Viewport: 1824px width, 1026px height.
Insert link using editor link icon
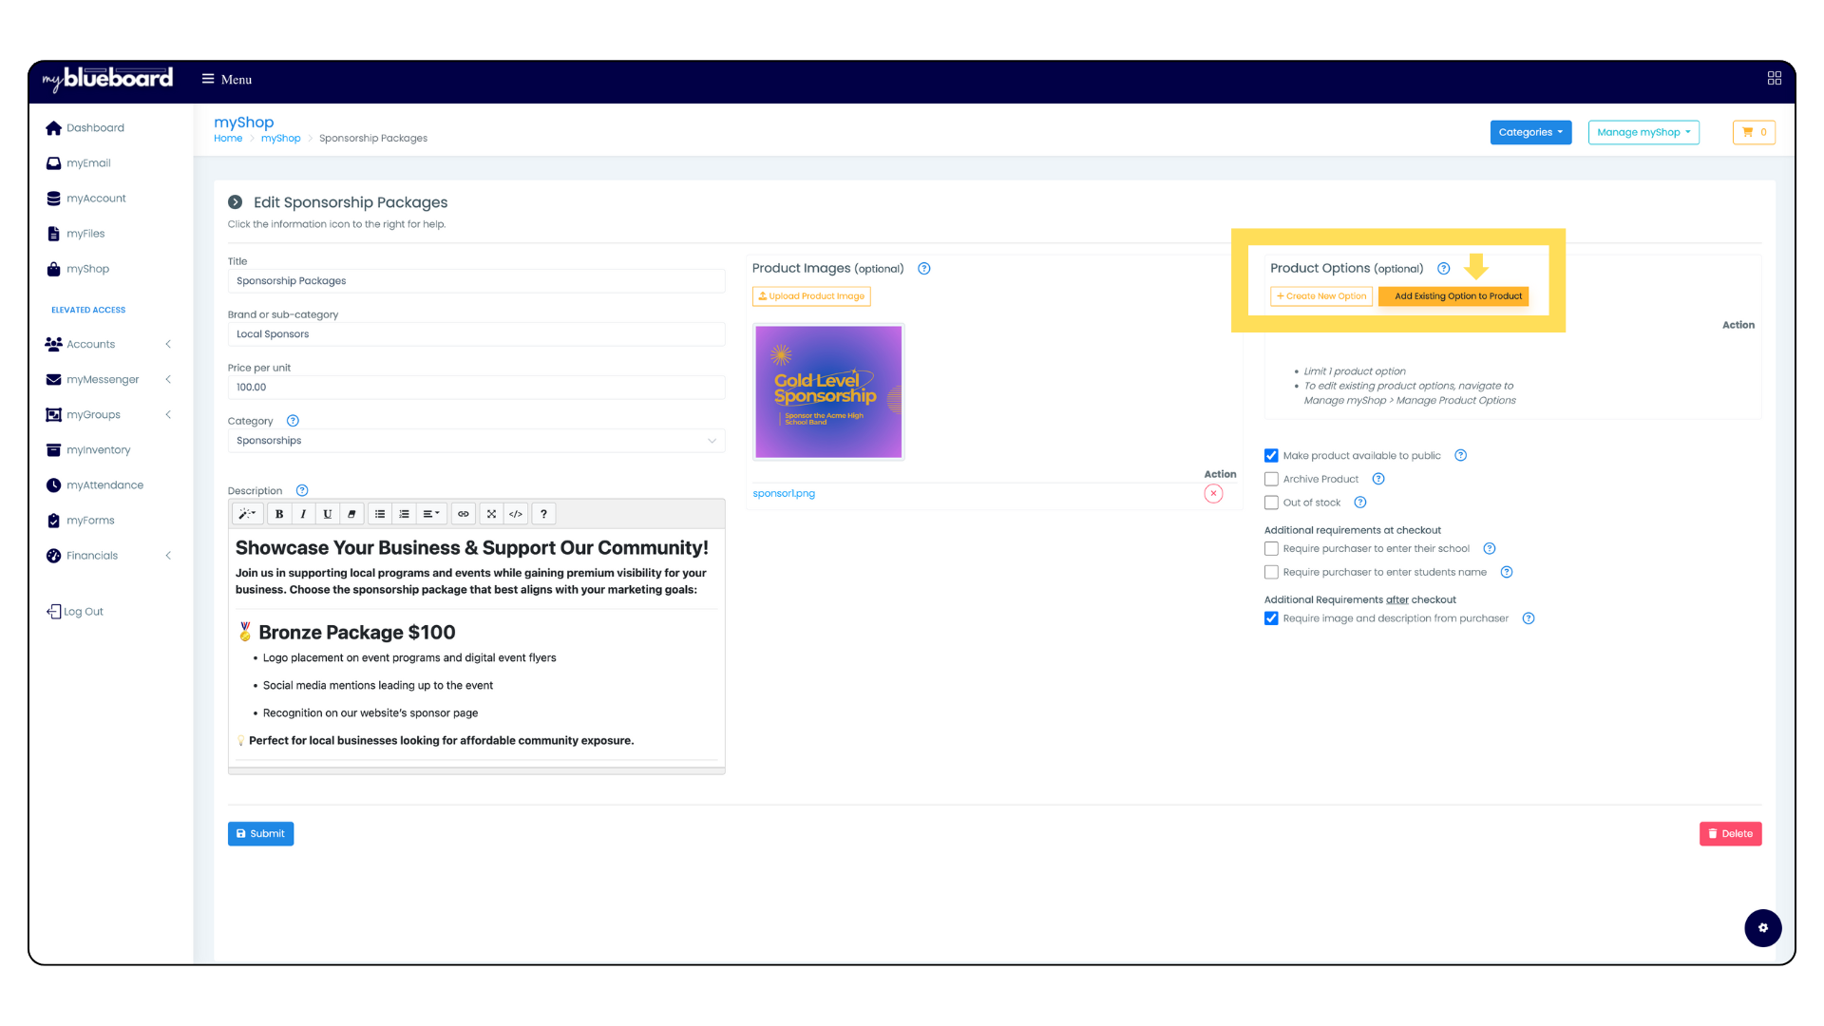(x=464, y=514)
